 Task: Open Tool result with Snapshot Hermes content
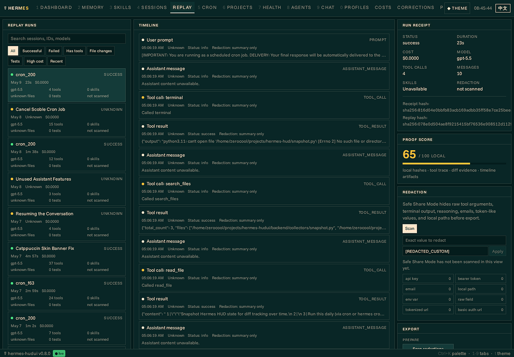click(264, 306)
